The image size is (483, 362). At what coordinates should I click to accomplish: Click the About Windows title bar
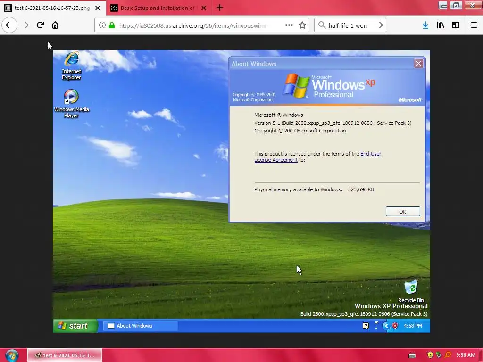tap(322, 64)
